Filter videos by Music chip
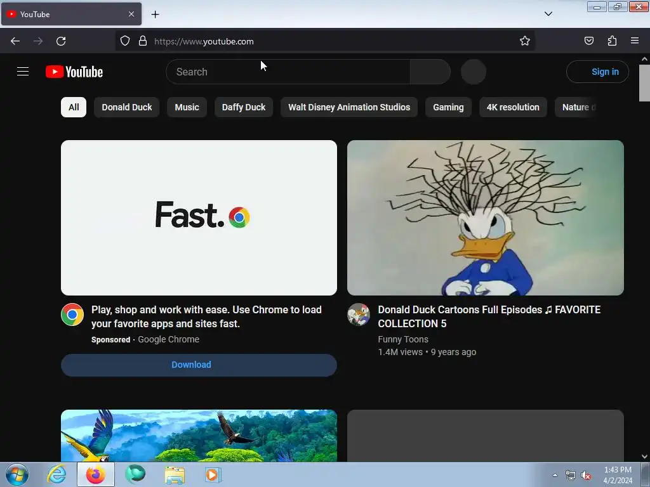Image resolution: width=650 pixels, height=487 pixels. tap(187, 107)
